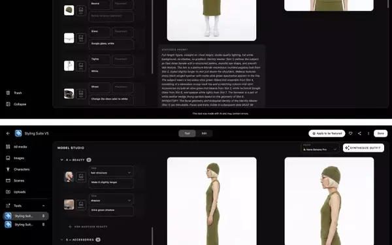Image resolution: width=392 pixels, height=245 pixels.
Task: Click the Beanie name field
Action: [x=99, y=5]
